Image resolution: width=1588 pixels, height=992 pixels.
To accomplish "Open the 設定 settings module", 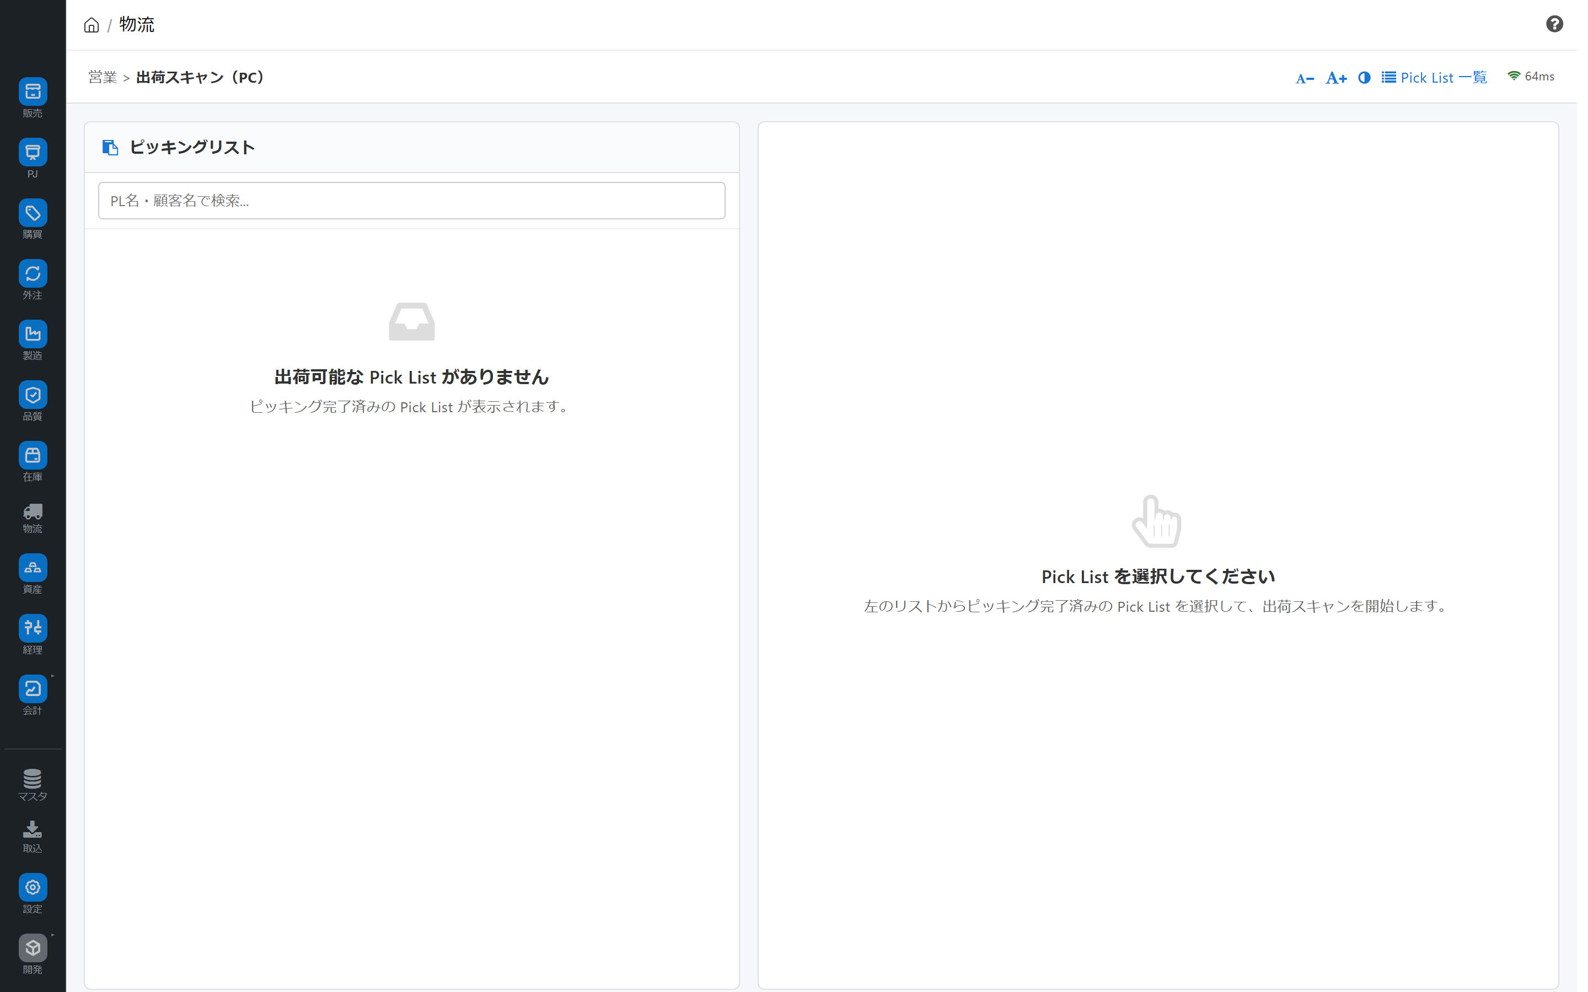I will tap(33, 894).
